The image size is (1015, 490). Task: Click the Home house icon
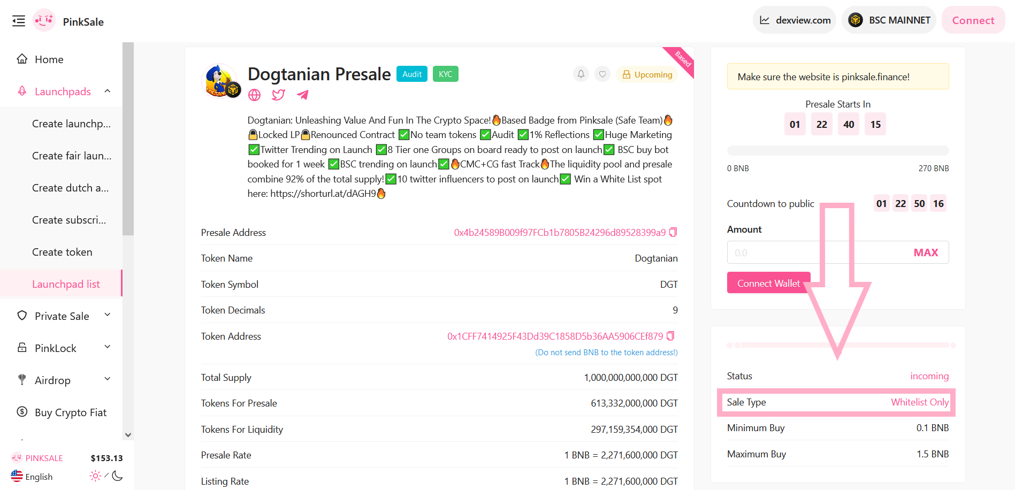click(x=22, y=58)
